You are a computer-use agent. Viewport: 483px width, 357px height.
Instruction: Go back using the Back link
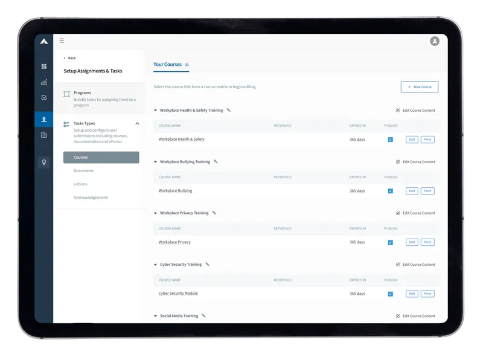coord(70,58)
